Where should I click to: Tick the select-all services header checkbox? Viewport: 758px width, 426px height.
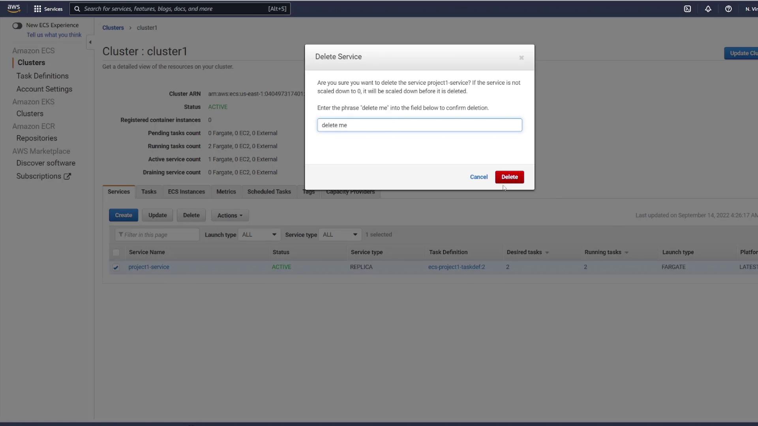(116, 252)
